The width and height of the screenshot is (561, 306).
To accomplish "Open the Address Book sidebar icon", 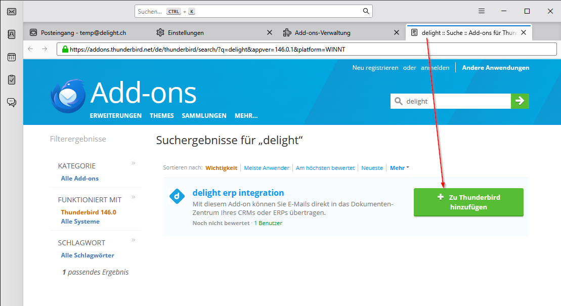I will click(11, 34).
